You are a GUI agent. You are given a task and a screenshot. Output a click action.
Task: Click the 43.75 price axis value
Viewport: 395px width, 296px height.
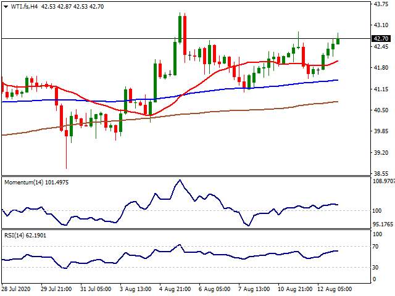point(381,4)
